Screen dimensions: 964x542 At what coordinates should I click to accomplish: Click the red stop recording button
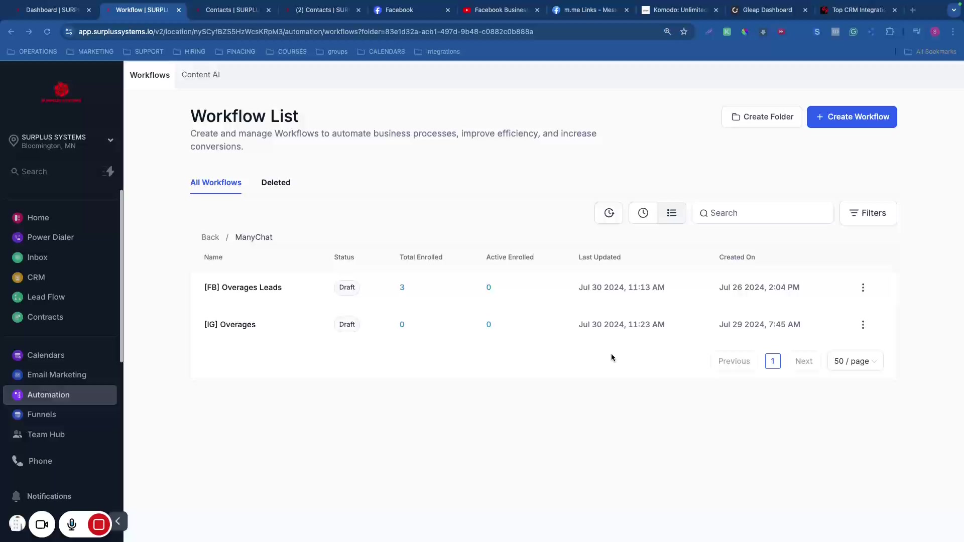[99, 524]
